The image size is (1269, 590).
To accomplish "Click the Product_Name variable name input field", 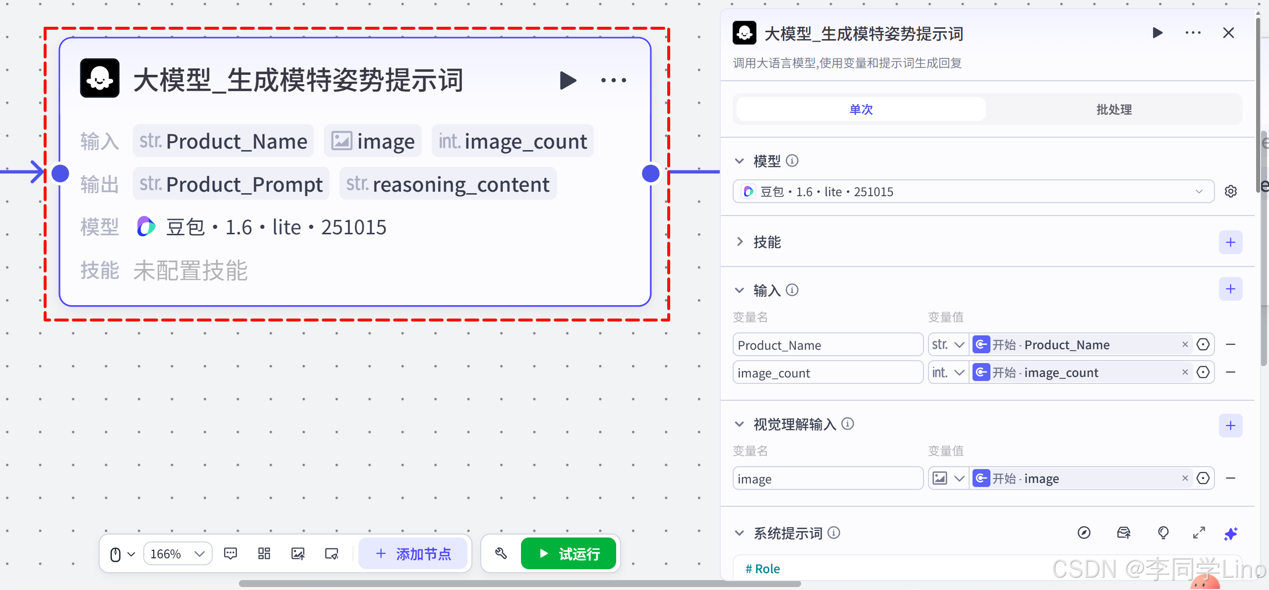I will [x=827, y=345].
